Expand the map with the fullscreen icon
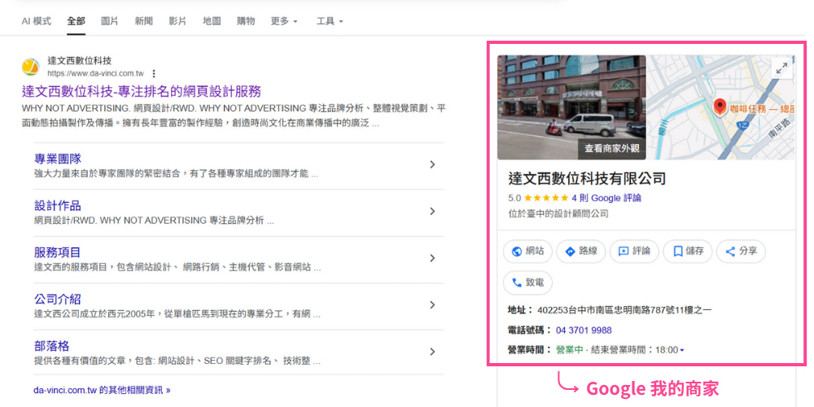Viewport: 814px width, 407px height. click(782, 69)
